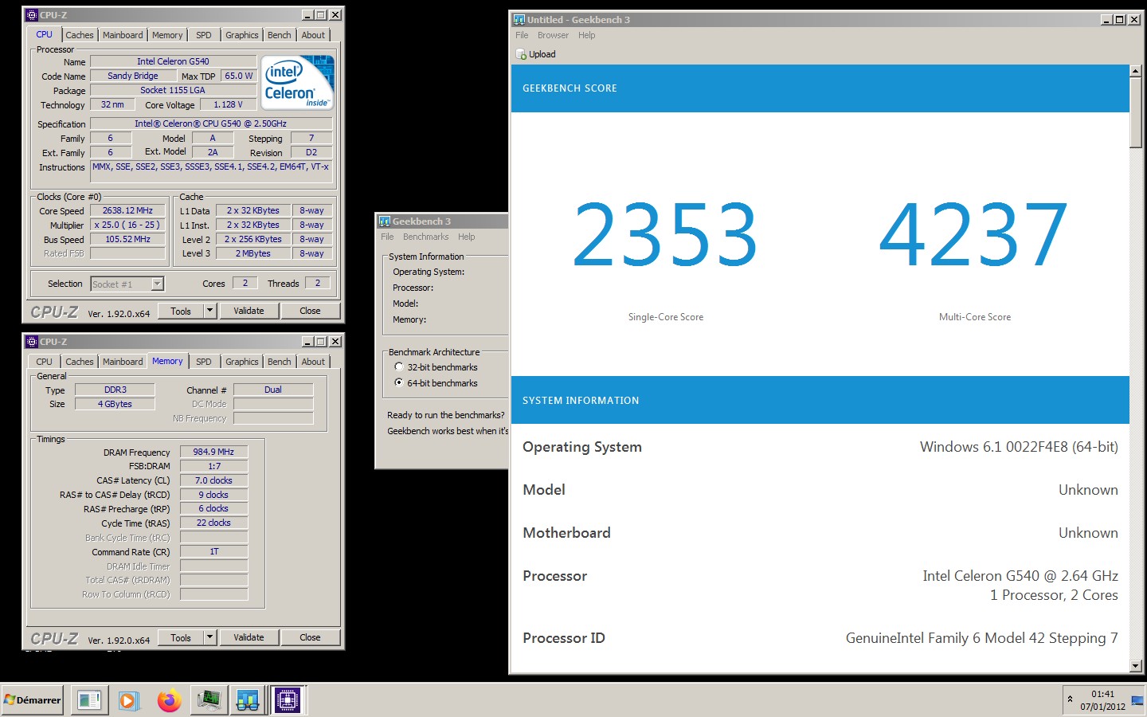This screenshot has width=1147, height=717.
Task: Switch to the system monitor taskbar item
Action: tap(209, 700)
